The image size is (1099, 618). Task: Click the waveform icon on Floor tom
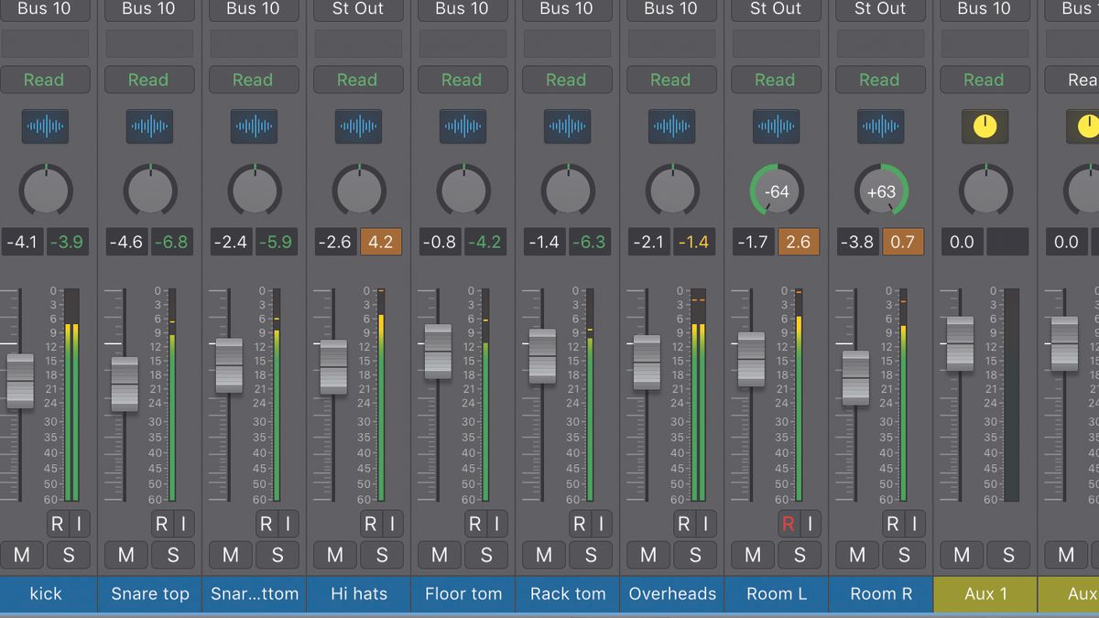click(462, 126)
